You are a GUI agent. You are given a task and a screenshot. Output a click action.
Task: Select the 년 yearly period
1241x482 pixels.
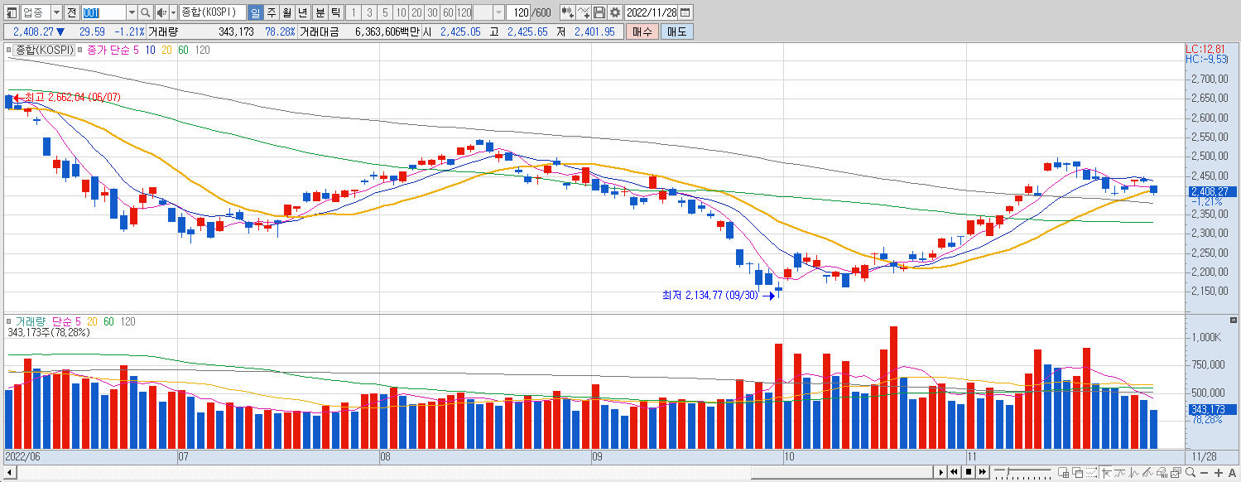point(302,13)
